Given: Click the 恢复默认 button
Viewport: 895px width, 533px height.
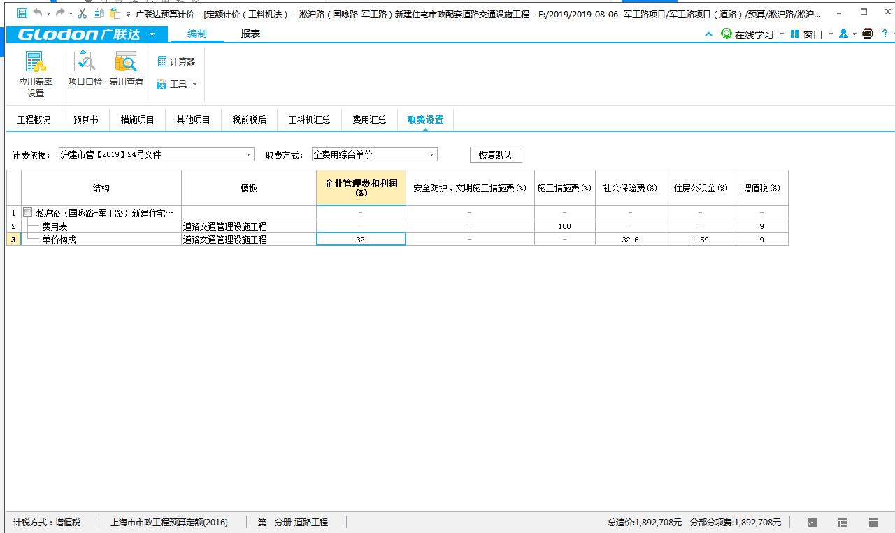Looking at the screenshot, I should click(x=496, y=155).
